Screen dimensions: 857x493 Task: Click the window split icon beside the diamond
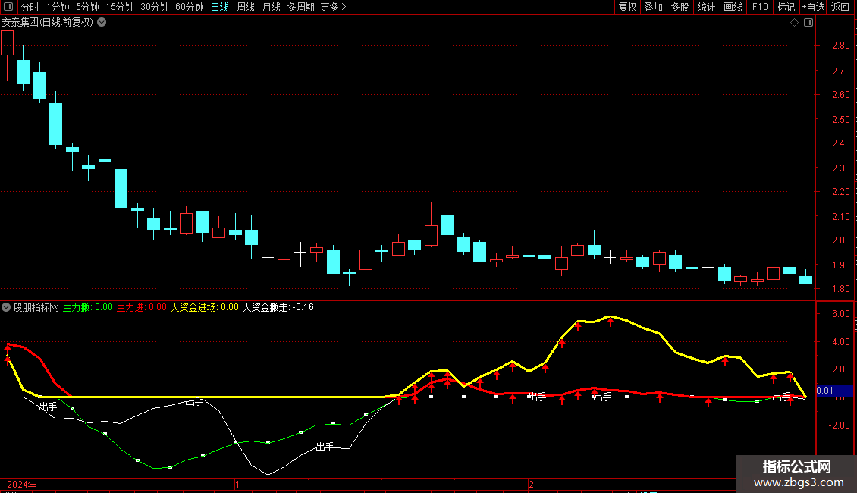808,23
